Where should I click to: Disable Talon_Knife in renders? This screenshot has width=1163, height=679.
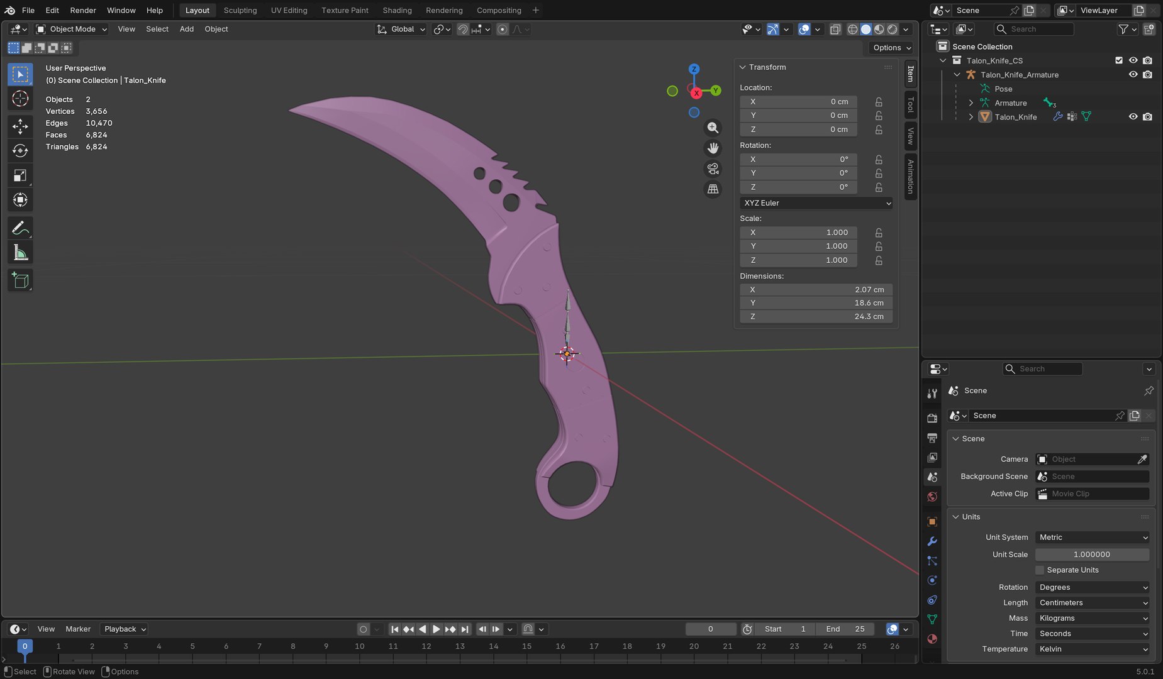[1147, 116]
